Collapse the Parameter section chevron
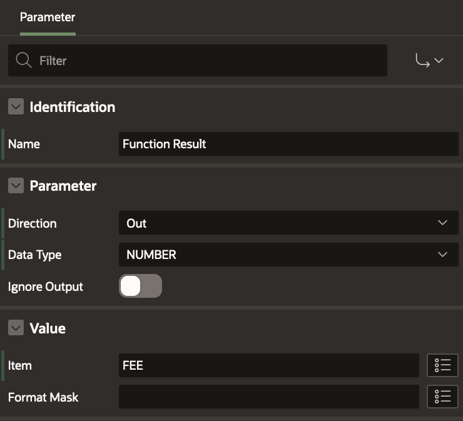The image size is (463, 421). 16,186
